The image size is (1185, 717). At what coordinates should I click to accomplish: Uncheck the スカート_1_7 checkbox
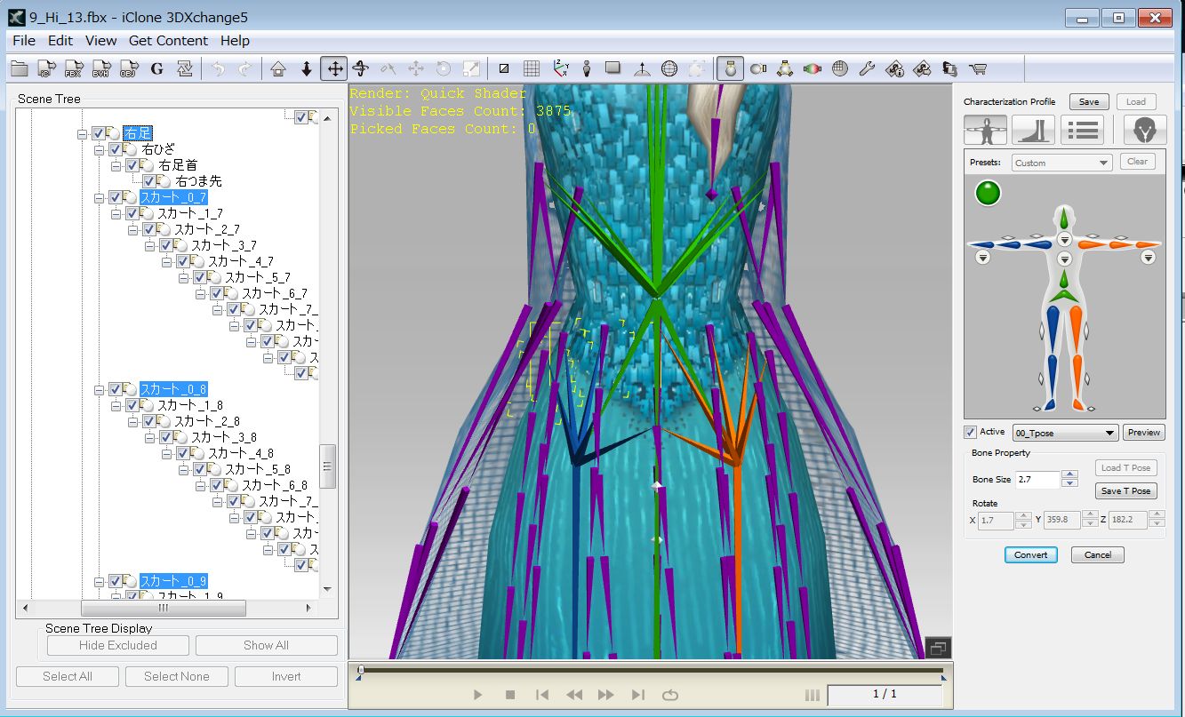(x=132, y=213)
